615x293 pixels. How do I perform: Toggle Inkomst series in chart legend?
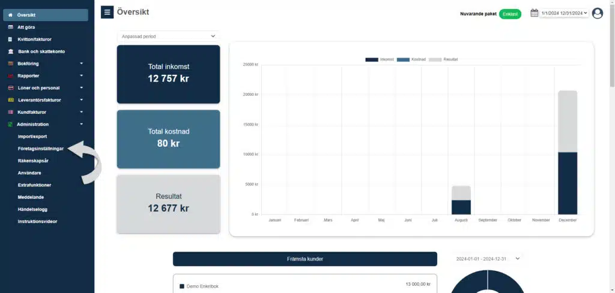tap(380, 59)
